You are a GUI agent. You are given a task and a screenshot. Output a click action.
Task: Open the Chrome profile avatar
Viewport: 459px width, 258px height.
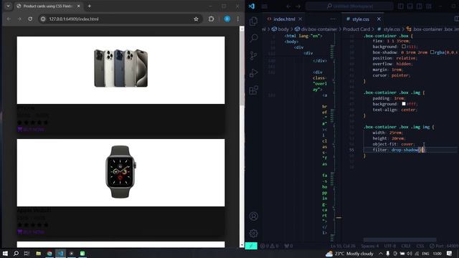(227, 19)
